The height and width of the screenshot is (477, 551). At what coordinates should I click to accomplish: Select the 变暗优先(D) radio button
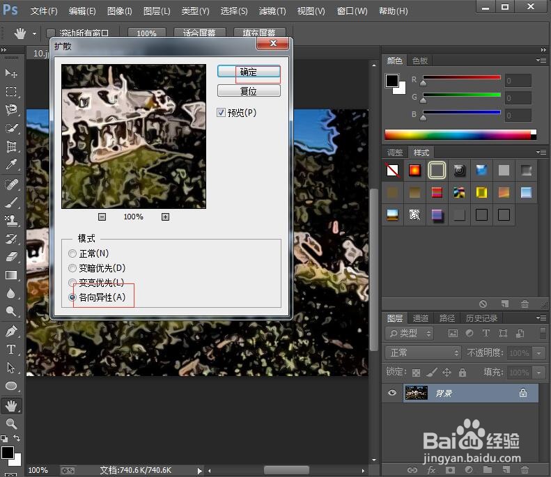(x=72, y=268)
